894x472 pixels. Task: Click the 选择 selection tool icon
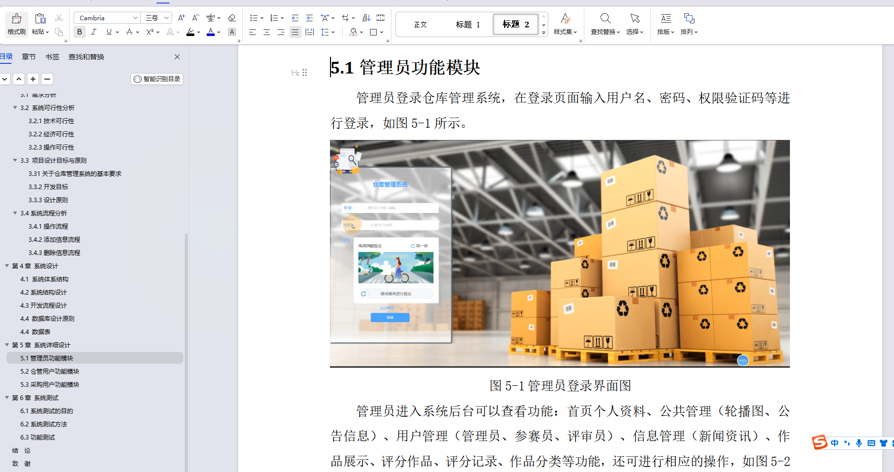click(635, 18)
